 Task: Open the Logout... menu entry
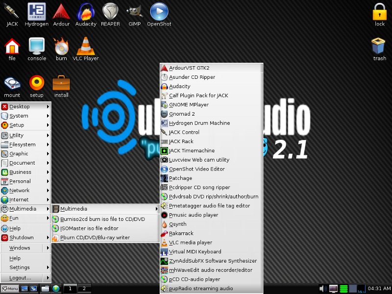coord(26,278)
